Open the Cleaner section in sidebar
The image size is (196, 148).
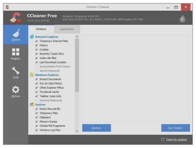(x=16, y=35)
